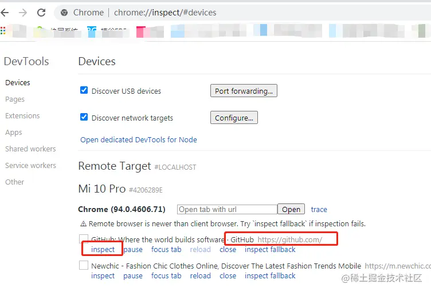This screenshot has width=431, height=292.
Task: Open the apps grid in bookmarks bar
Action: click(x=3, y=30)
